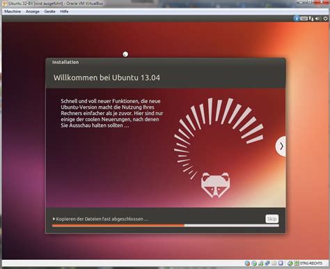The height and width of the screenshot is (269, 330).
Task: Open the accessibility indicator in Ubuntu panel
Action: (x=297, y=18)
